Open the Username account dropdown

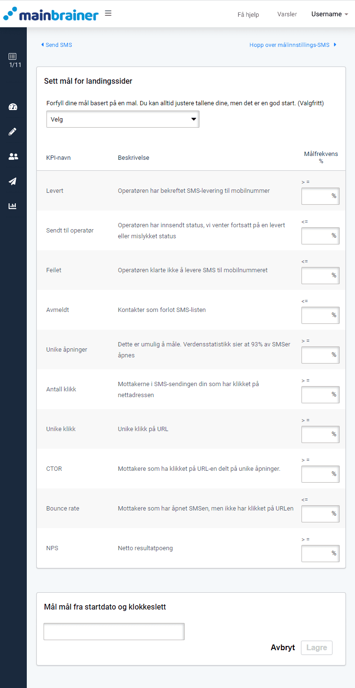(x=330, y=14)
